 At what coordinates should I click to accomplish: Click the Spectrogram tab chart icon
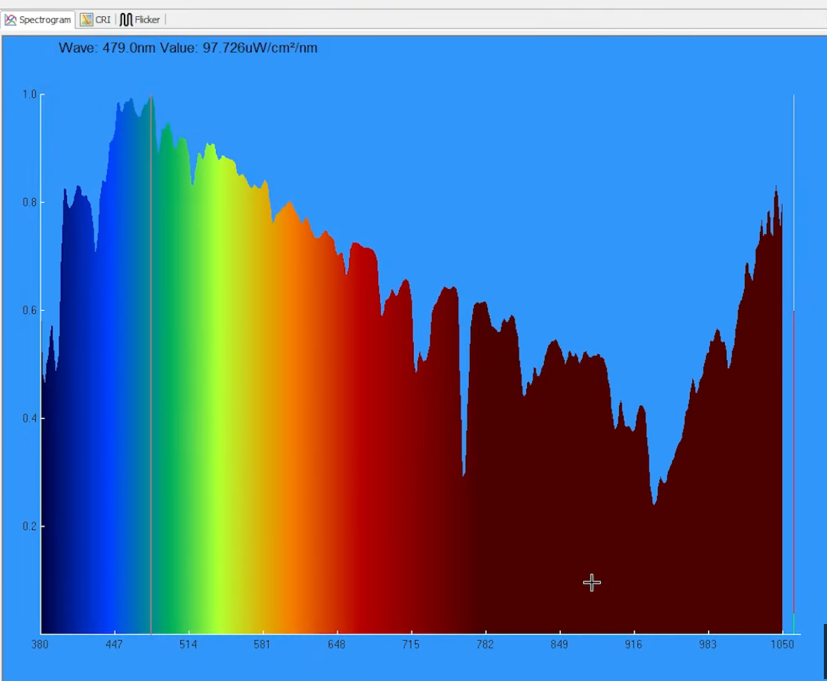tap(11, 20)
